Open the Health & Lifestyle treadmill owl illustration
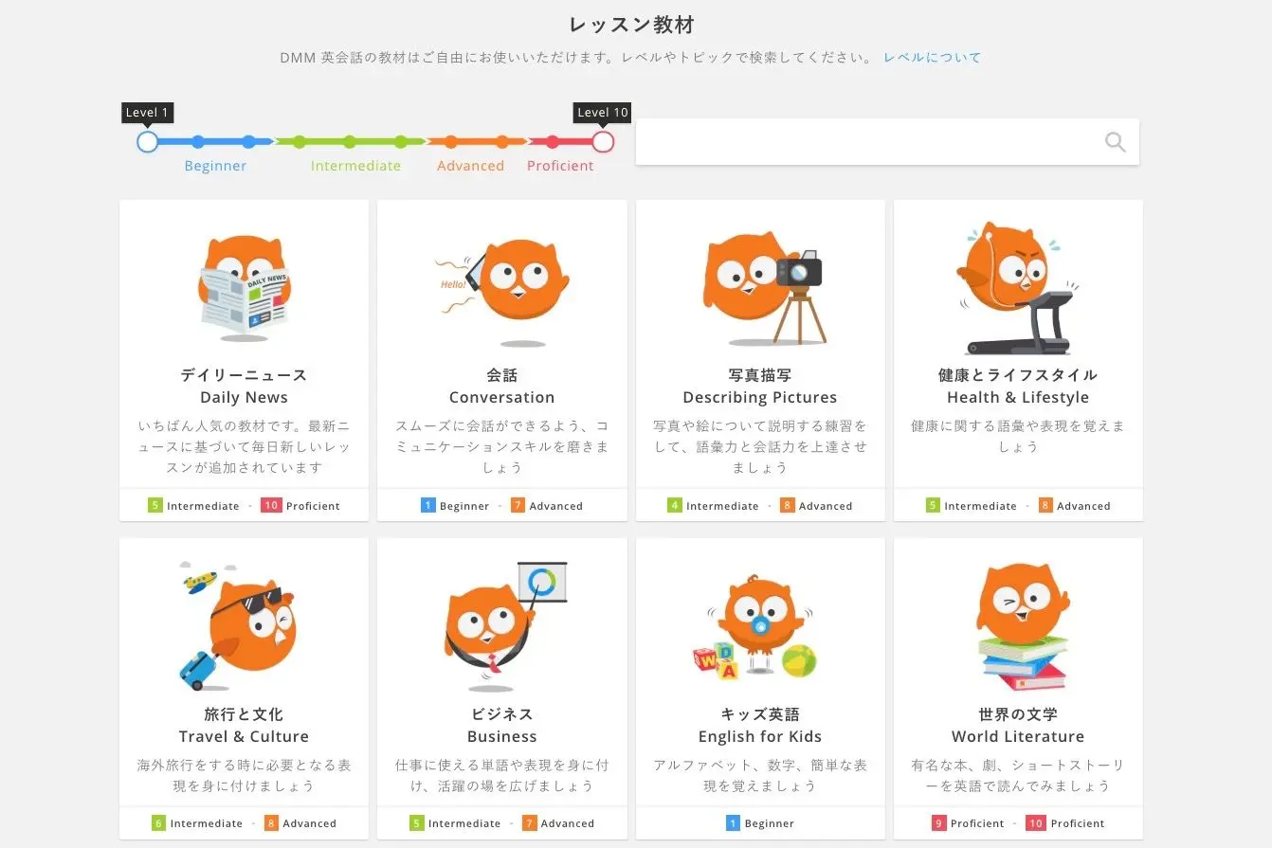This screenshot has width=1272, height=848. (1018, 288)
